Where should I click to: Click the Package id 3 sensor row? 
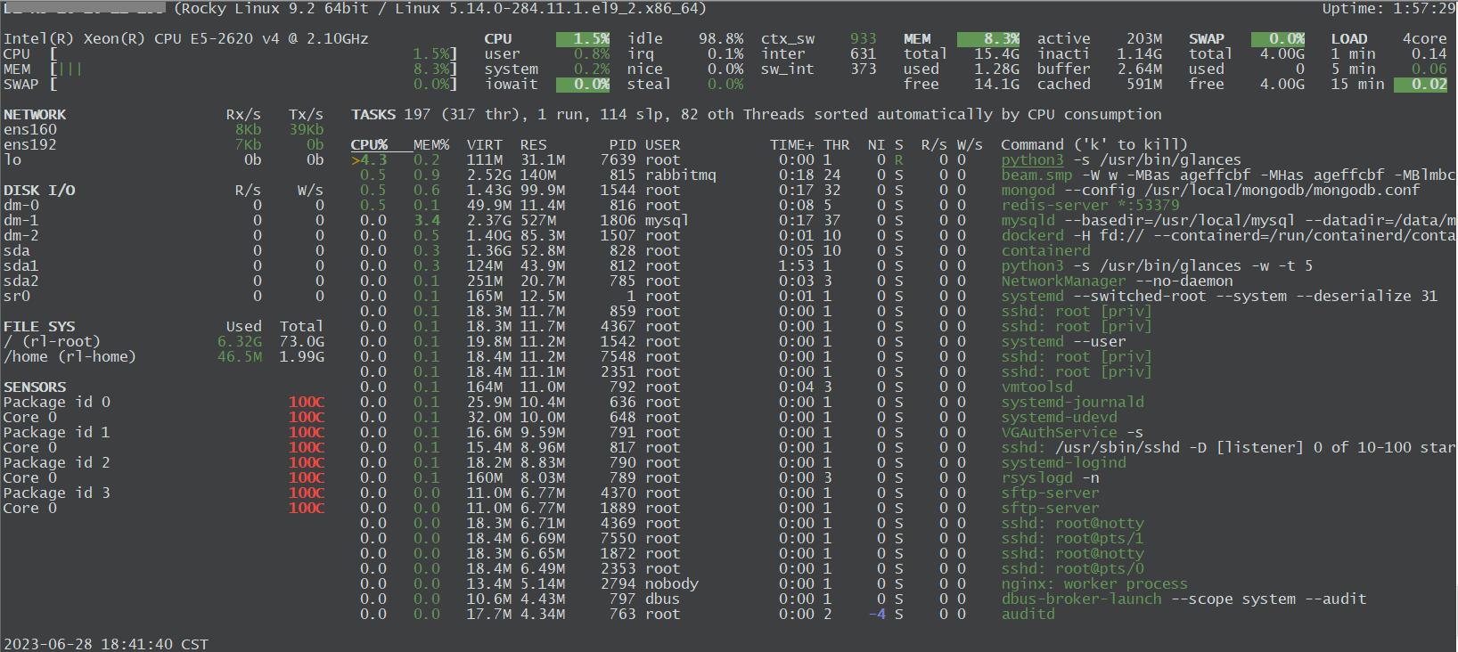(164, 493)
